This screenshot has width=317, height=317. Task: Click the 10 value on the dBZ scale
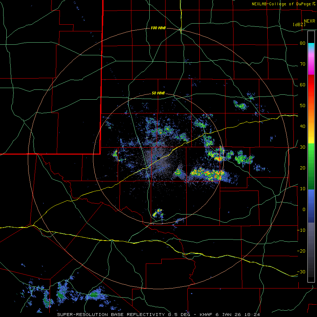click(303, 189)
